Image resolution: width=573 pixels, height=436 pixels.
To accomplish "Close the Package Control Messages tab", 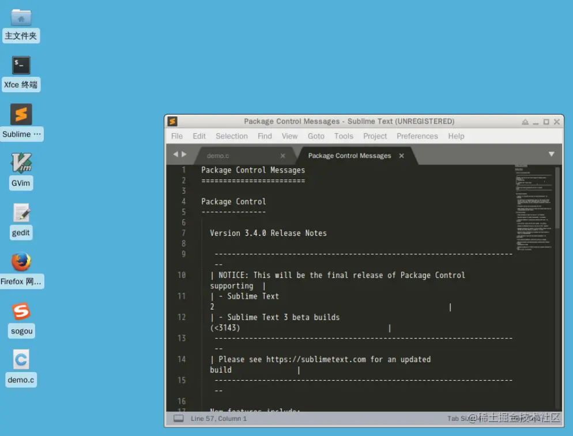I will (401, 156).
